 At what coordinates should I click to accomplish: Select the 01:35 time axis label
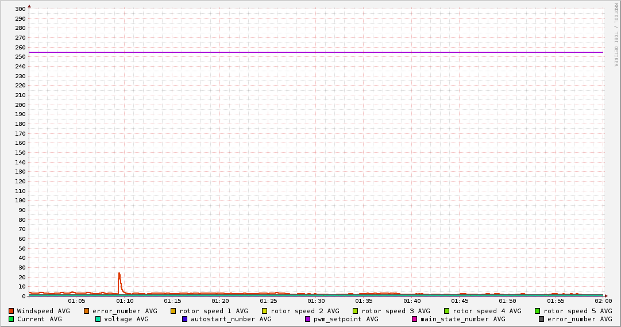pos(364,301)
